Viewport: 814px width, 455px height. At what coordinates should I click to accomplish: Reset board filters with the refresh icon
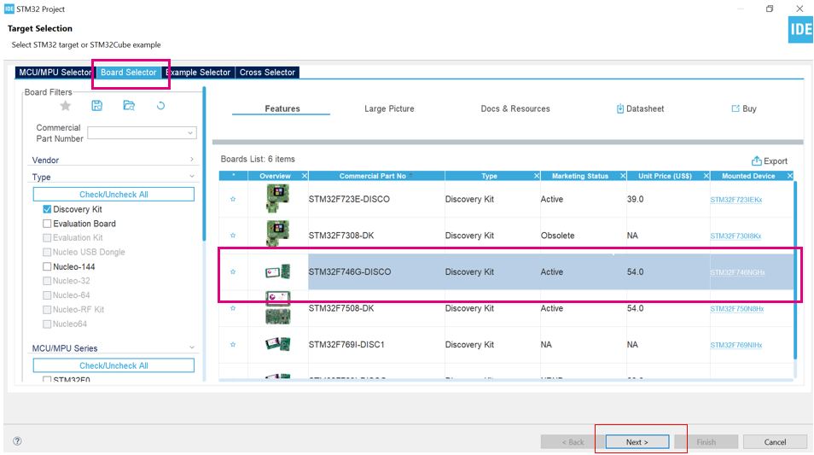[x=161, y=106]
